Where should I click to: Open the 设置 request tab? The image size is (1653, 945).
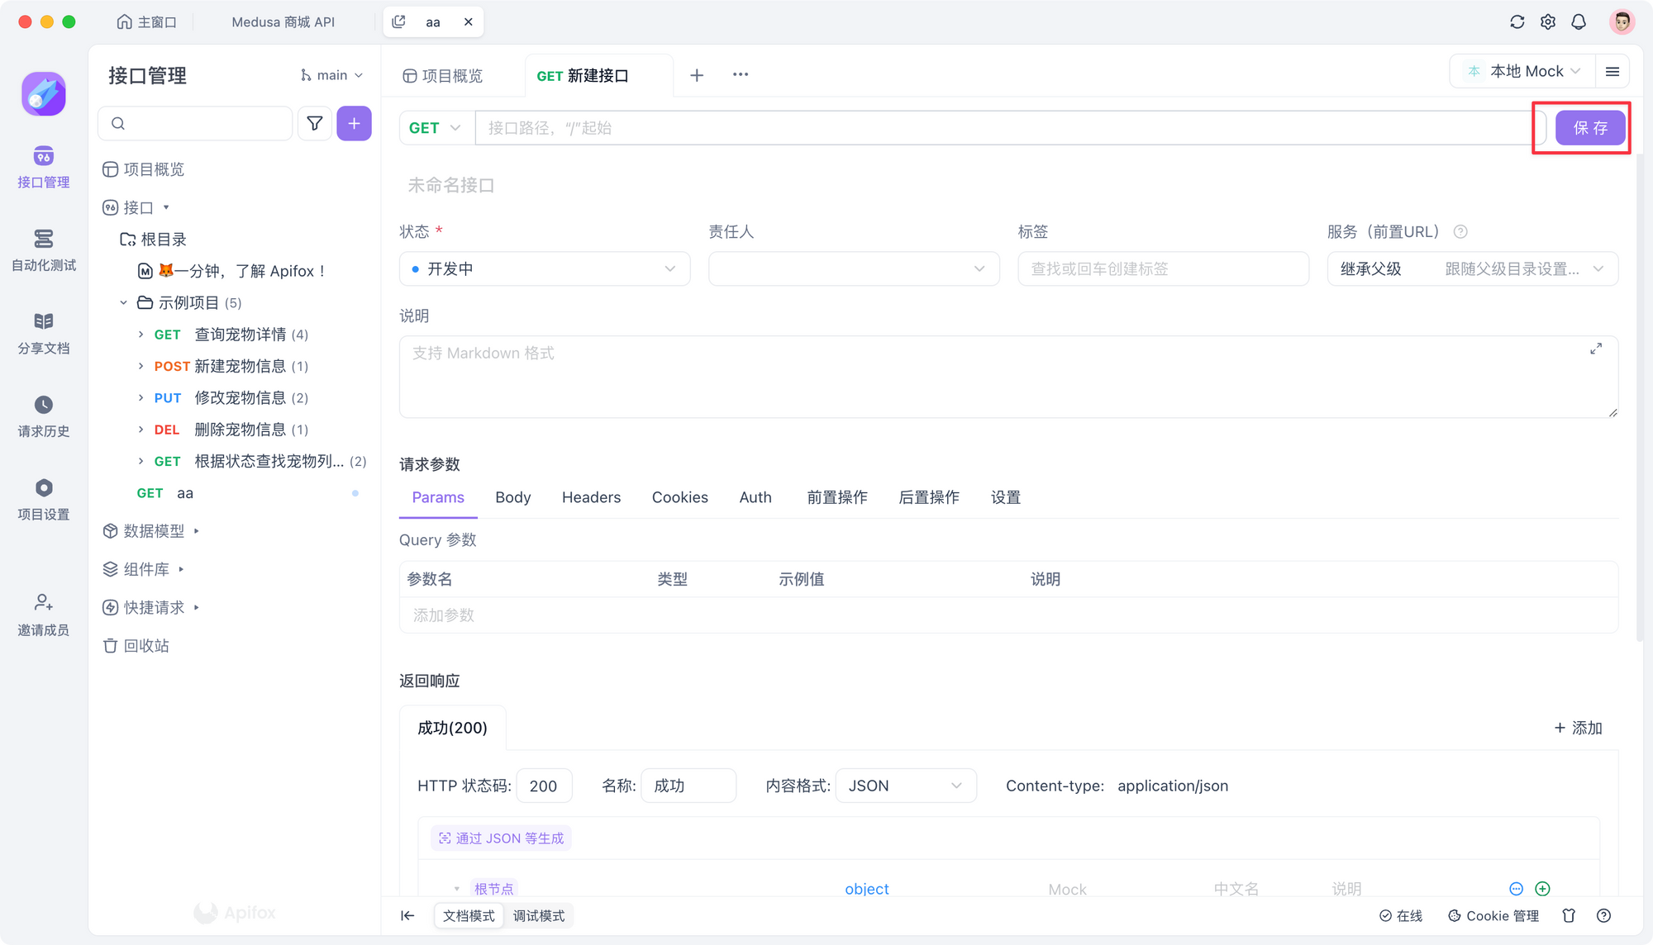1005,497
